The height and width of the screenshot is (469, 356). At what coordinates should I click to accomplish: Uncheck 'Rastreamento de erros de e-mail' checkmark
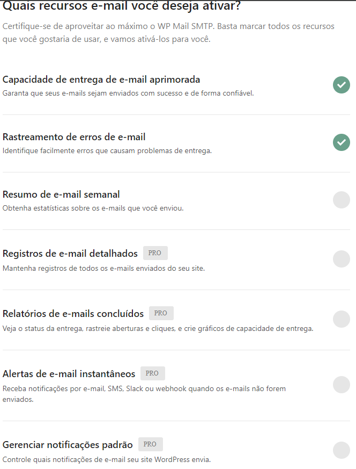pyautogui.click(x=341, y=142)
